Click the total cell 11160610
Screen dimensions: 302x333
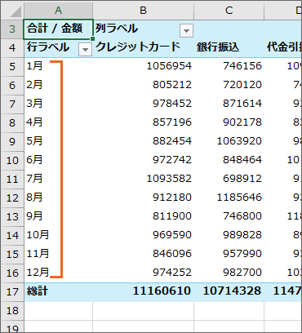[143, 292]
